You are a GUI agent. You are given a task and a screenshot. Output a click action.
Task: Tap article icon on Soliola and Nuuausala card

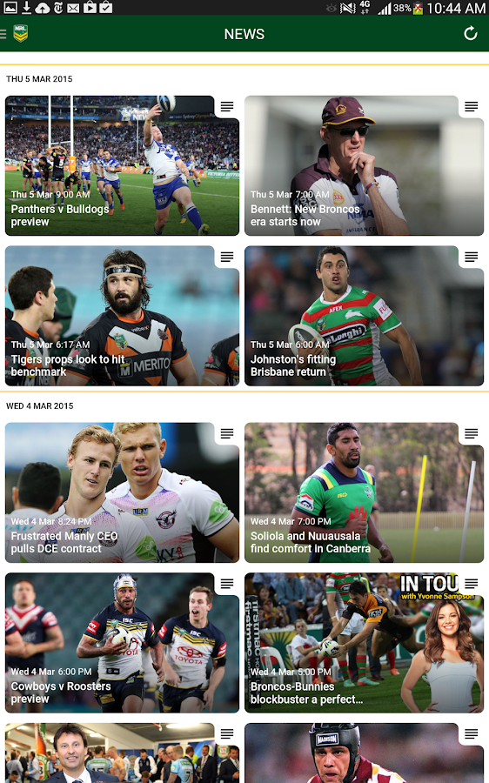tap(471, 433)
